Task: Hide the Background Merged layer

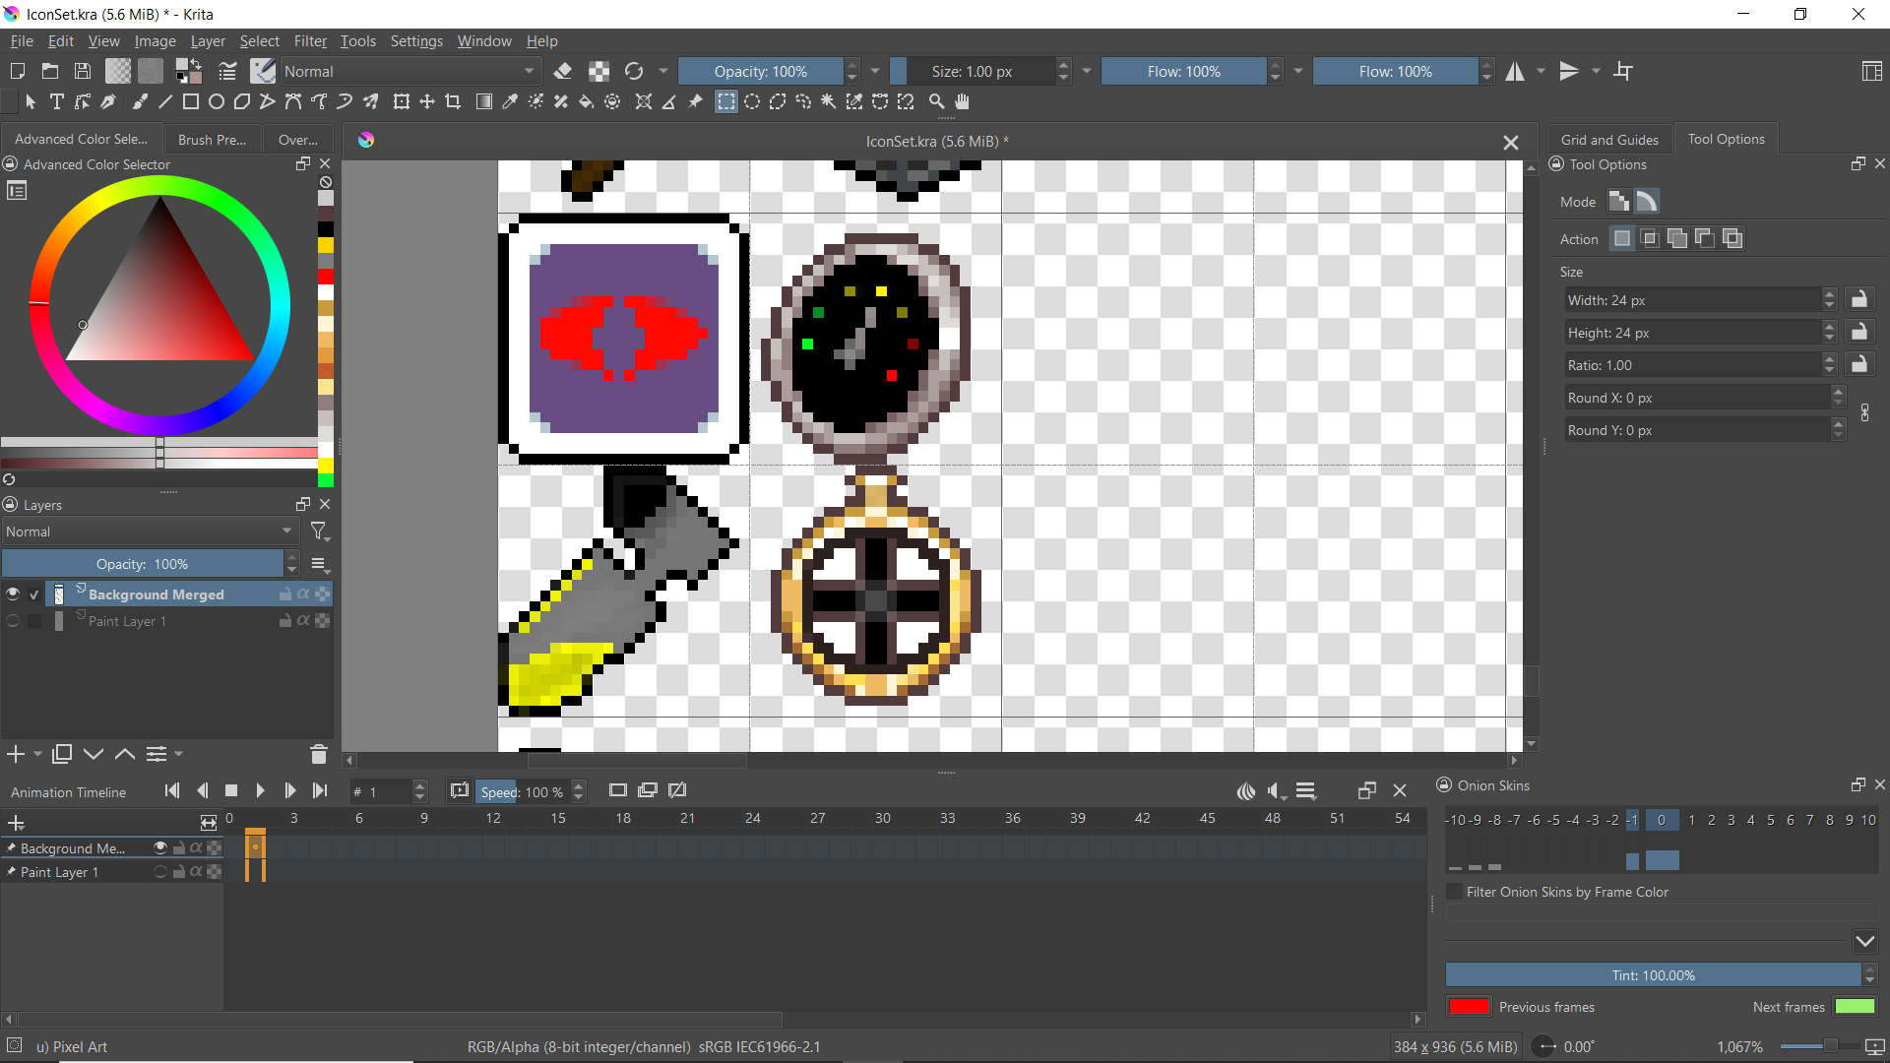Action: pyautogui.click(x=13, y=594)
